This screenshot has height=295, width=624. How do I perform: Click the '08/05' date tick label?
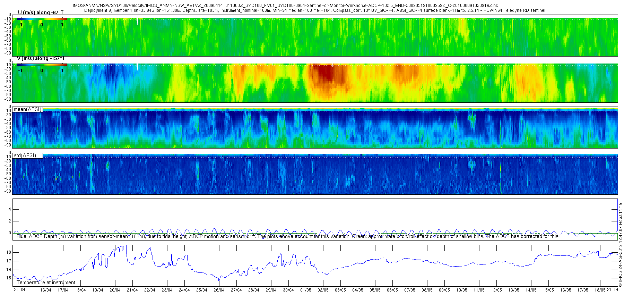pyautogui.click(x=427, y=290)
